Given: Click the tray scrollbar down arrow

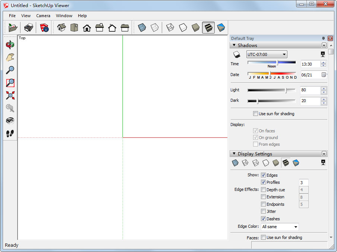Looking at the screenshot, I should [331, 237].
